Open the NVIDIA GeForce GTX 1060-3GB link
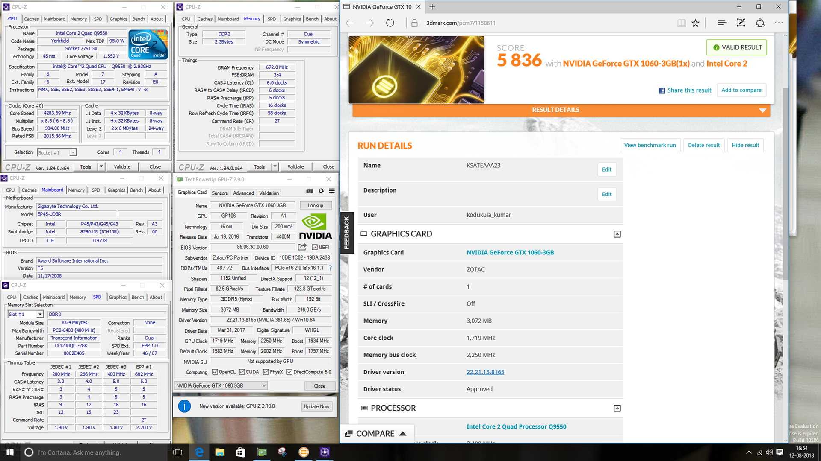The width and height of the screenshot is (821, 461). point(510,252)
